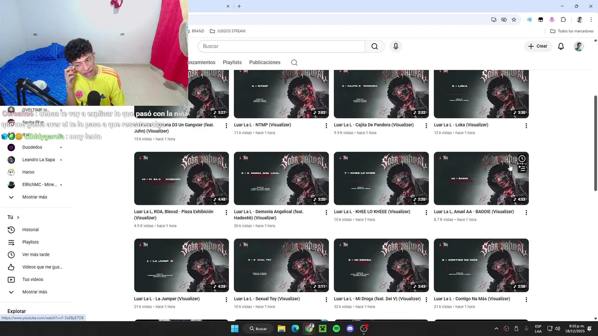Play the Demonia Angelical video thumbnail

coord(281,178)
